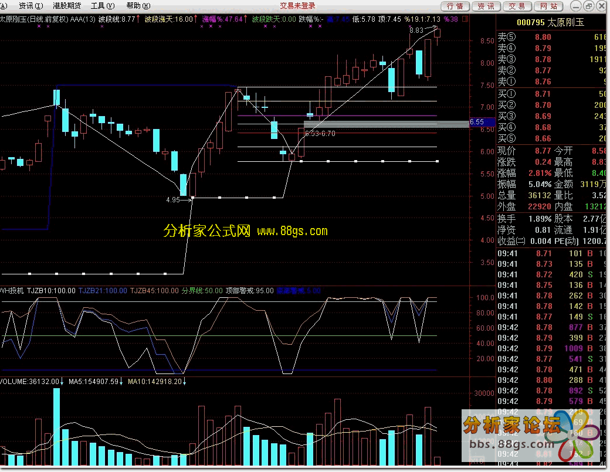Viewport: 610px width, 472px height.
Task: Select 买⑤ bid row at 8.66
Action: [552, 139]
